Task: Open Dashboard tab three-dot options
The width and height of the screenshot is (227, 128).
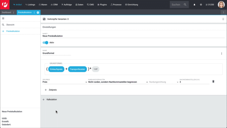Action: pyautogui.click(x=13, y=12)
